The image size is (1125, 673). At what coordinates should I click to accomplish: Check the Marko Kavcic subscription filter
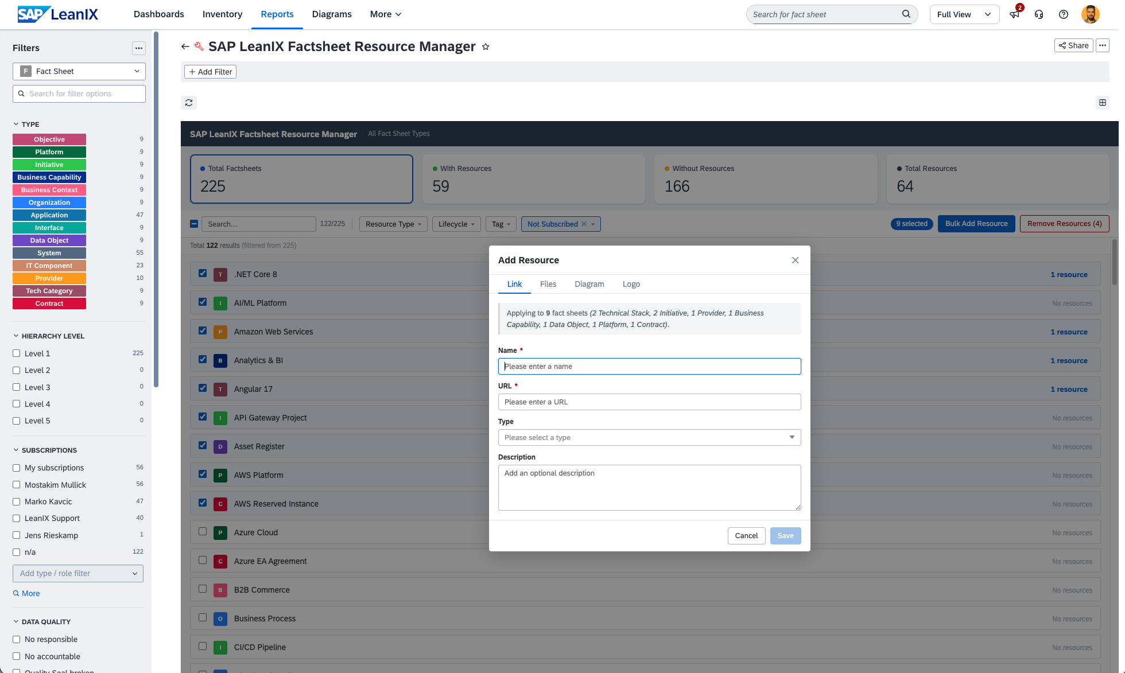point(17,501)
